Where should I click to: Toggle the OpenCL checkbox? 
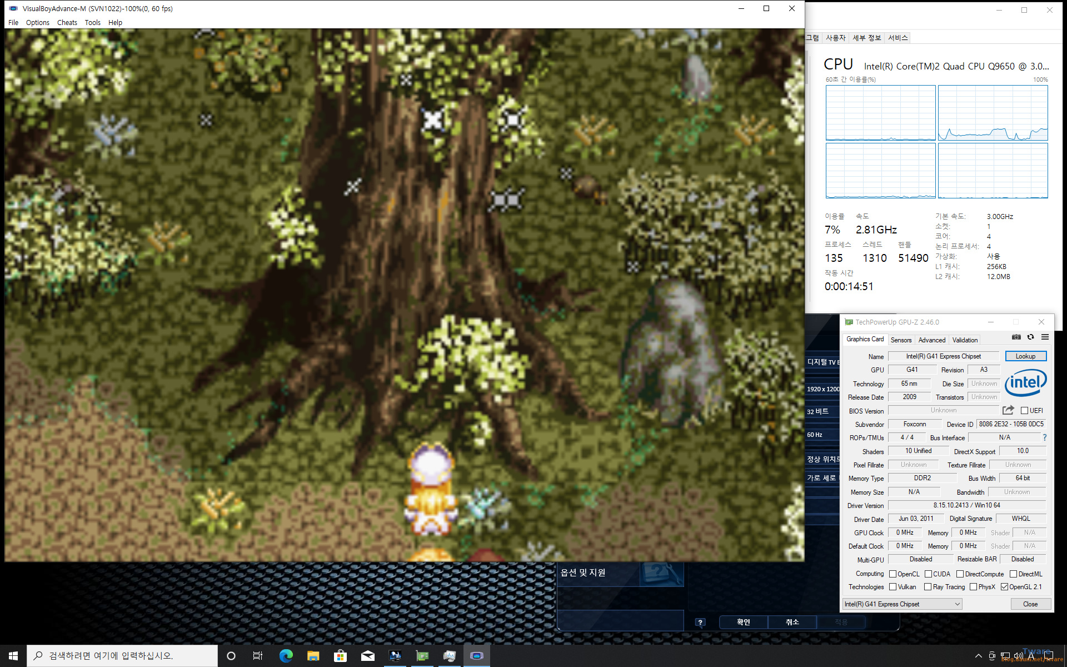click(893, 574)
